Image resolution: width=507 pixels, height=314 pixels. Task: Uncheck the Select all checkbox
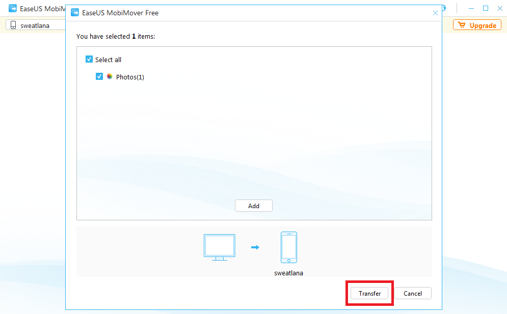pyautogui.click(x=89, y=60)
